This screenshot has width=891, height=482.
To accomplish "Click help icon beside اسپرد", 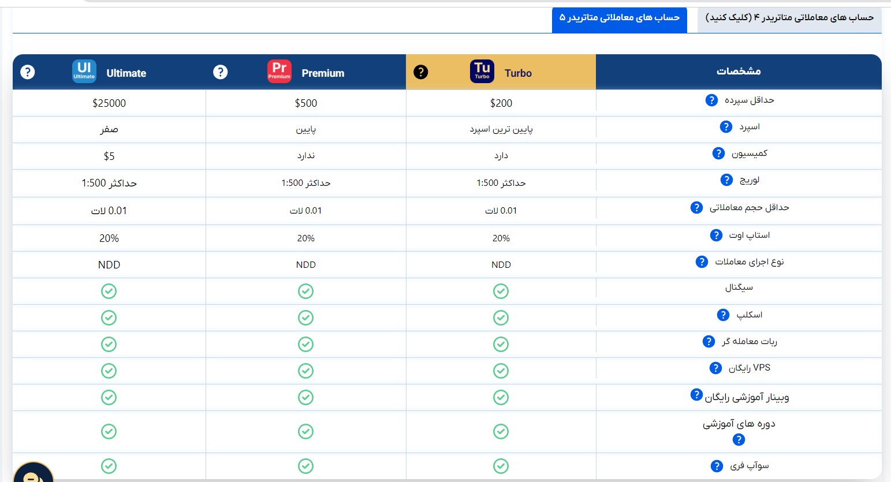I will click(726, 127).
